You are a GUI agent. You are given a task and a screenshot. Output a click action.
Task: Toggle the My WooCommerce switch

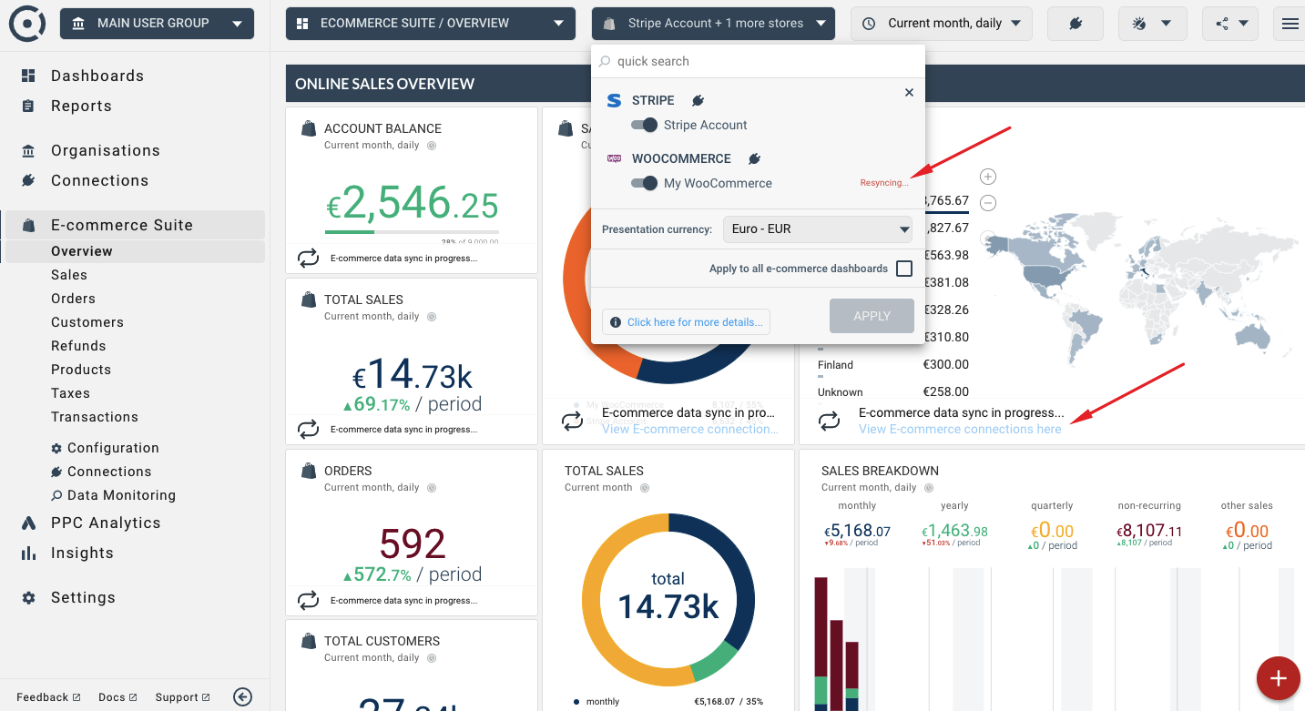[x=644, y=183]
